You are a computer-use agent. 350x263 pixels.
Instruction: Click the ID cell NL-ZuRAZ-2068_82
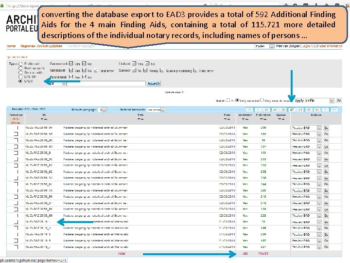pyautogui.click(x=39, y=172)
